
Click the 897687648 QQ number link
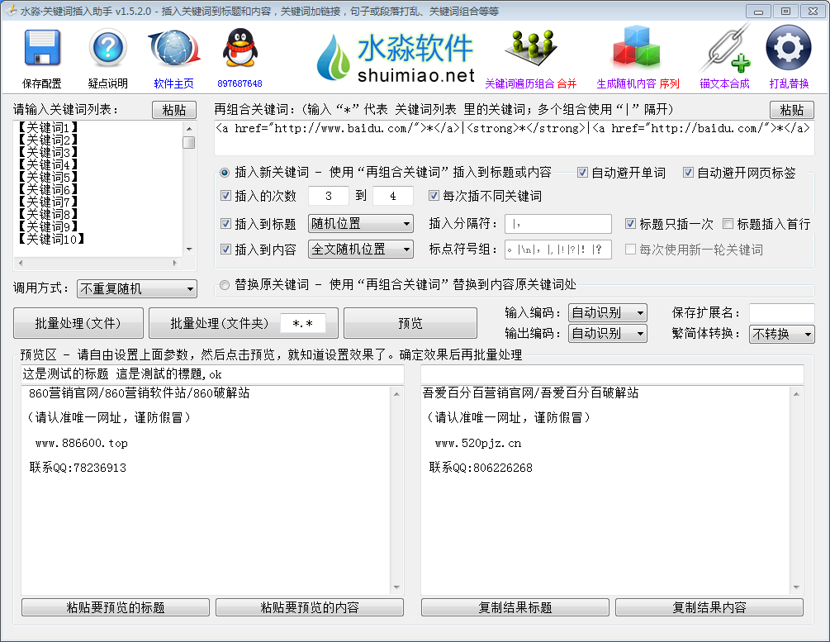(x=240, y=83)
